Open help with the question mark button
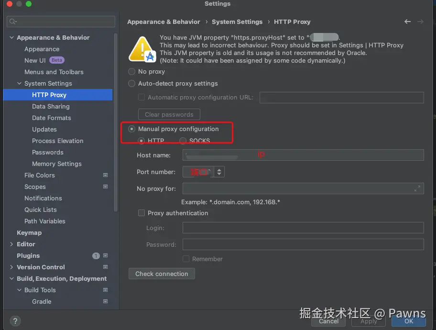 [x=15, y=321]
